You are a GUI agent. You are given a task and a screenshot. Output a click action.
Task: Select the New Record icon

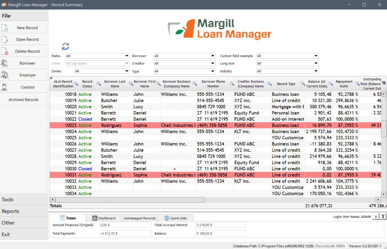[x=5, y=27]
